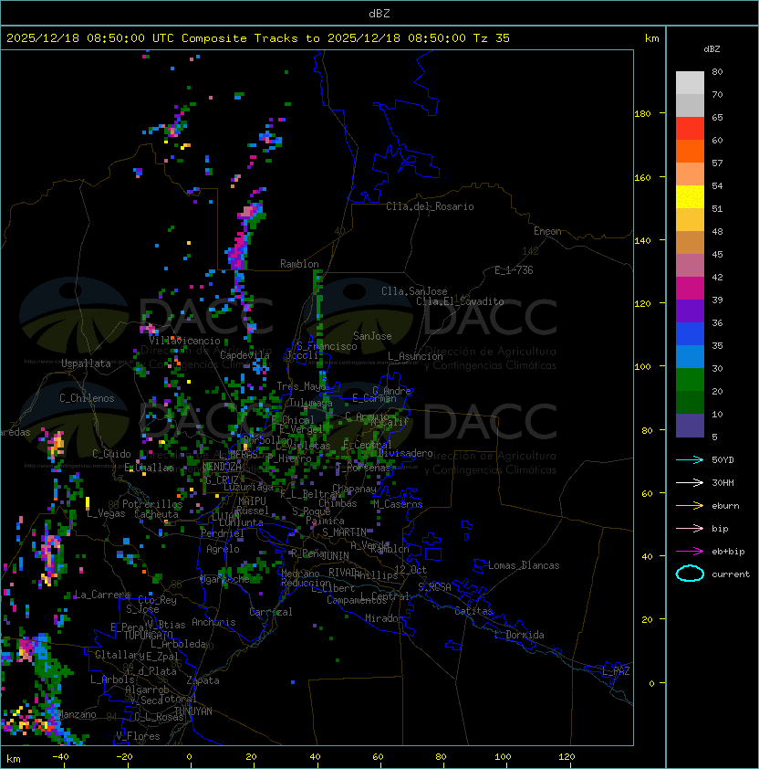Click the Lomas_Blancas map label
The width and height of the screenshot is (759, 769).
tap(524, 565)
